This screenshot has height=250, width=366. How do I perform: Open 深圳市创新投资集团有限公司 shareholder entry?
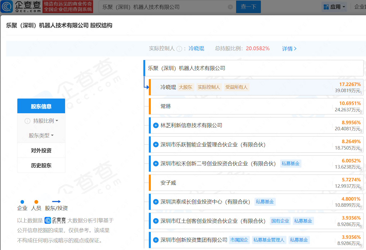(194, 240)
